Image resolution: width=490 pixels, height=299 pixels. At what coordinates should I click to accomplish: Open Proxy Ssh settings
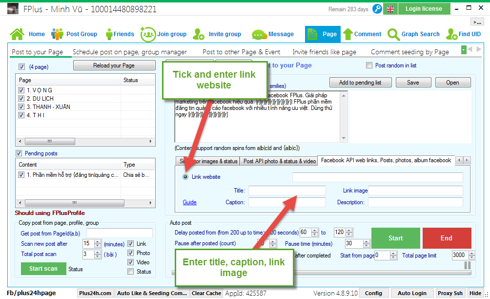(450, 293)
